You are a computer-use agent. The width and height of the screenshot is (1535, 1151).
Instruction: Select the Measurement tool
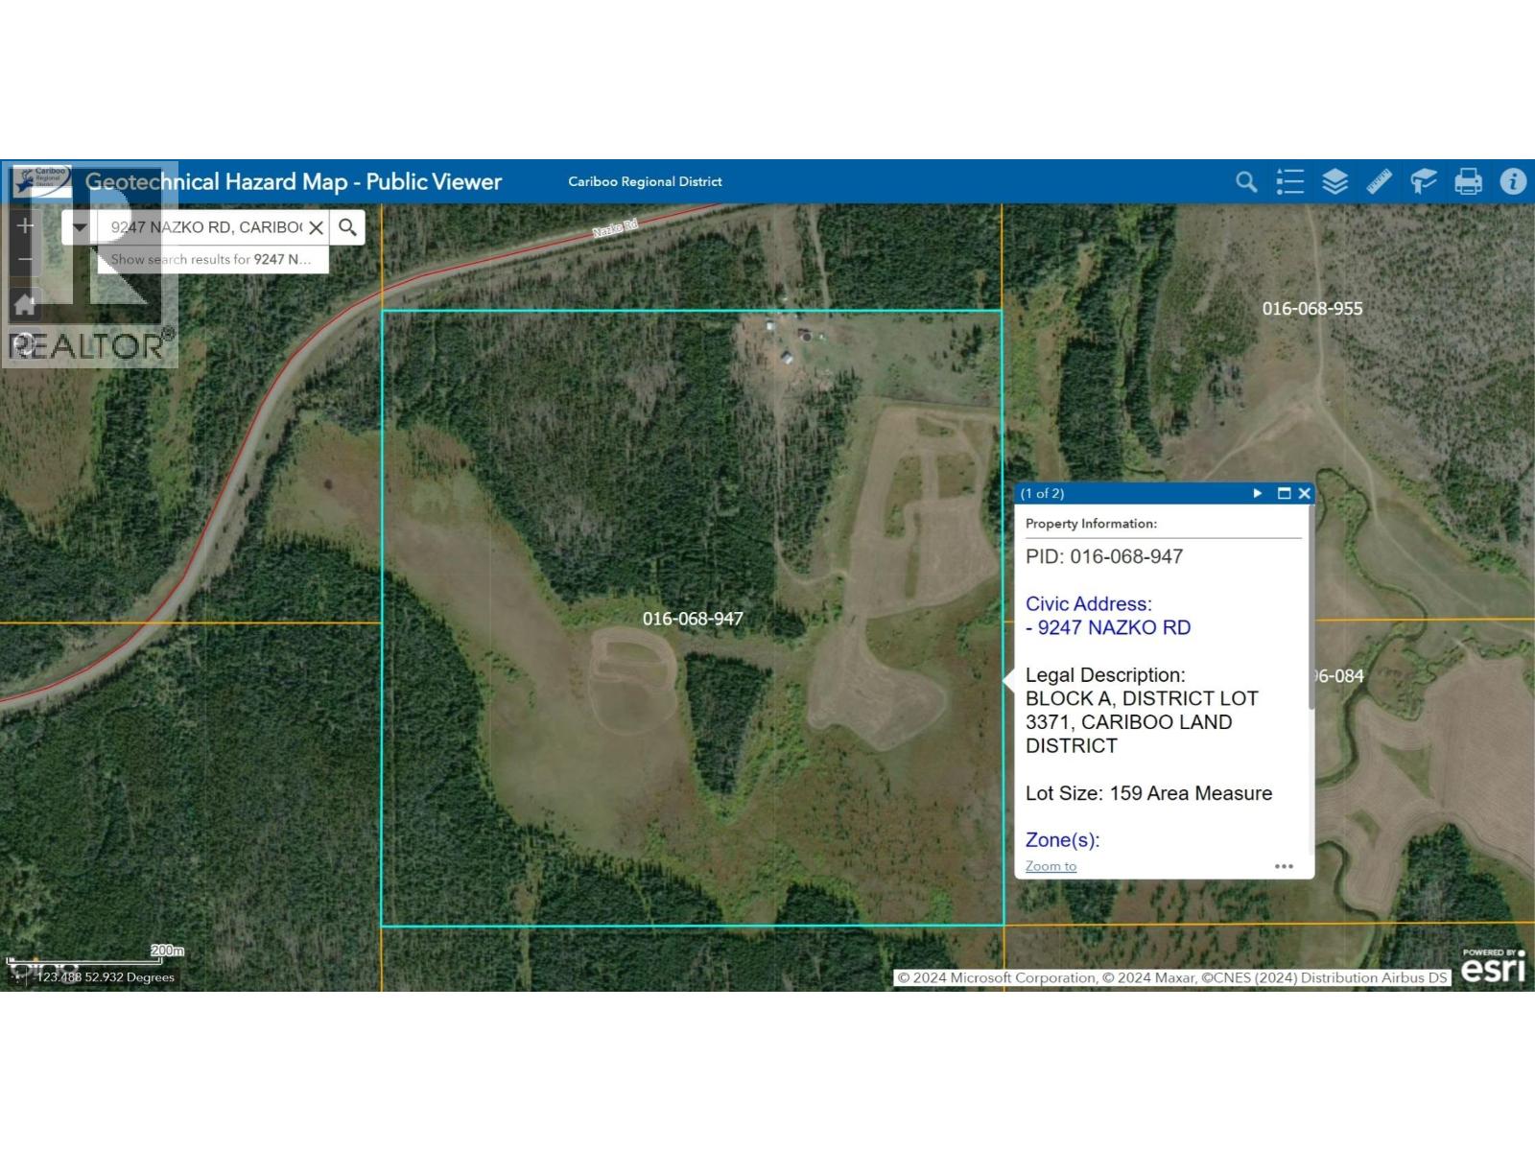click(1379, 181)
